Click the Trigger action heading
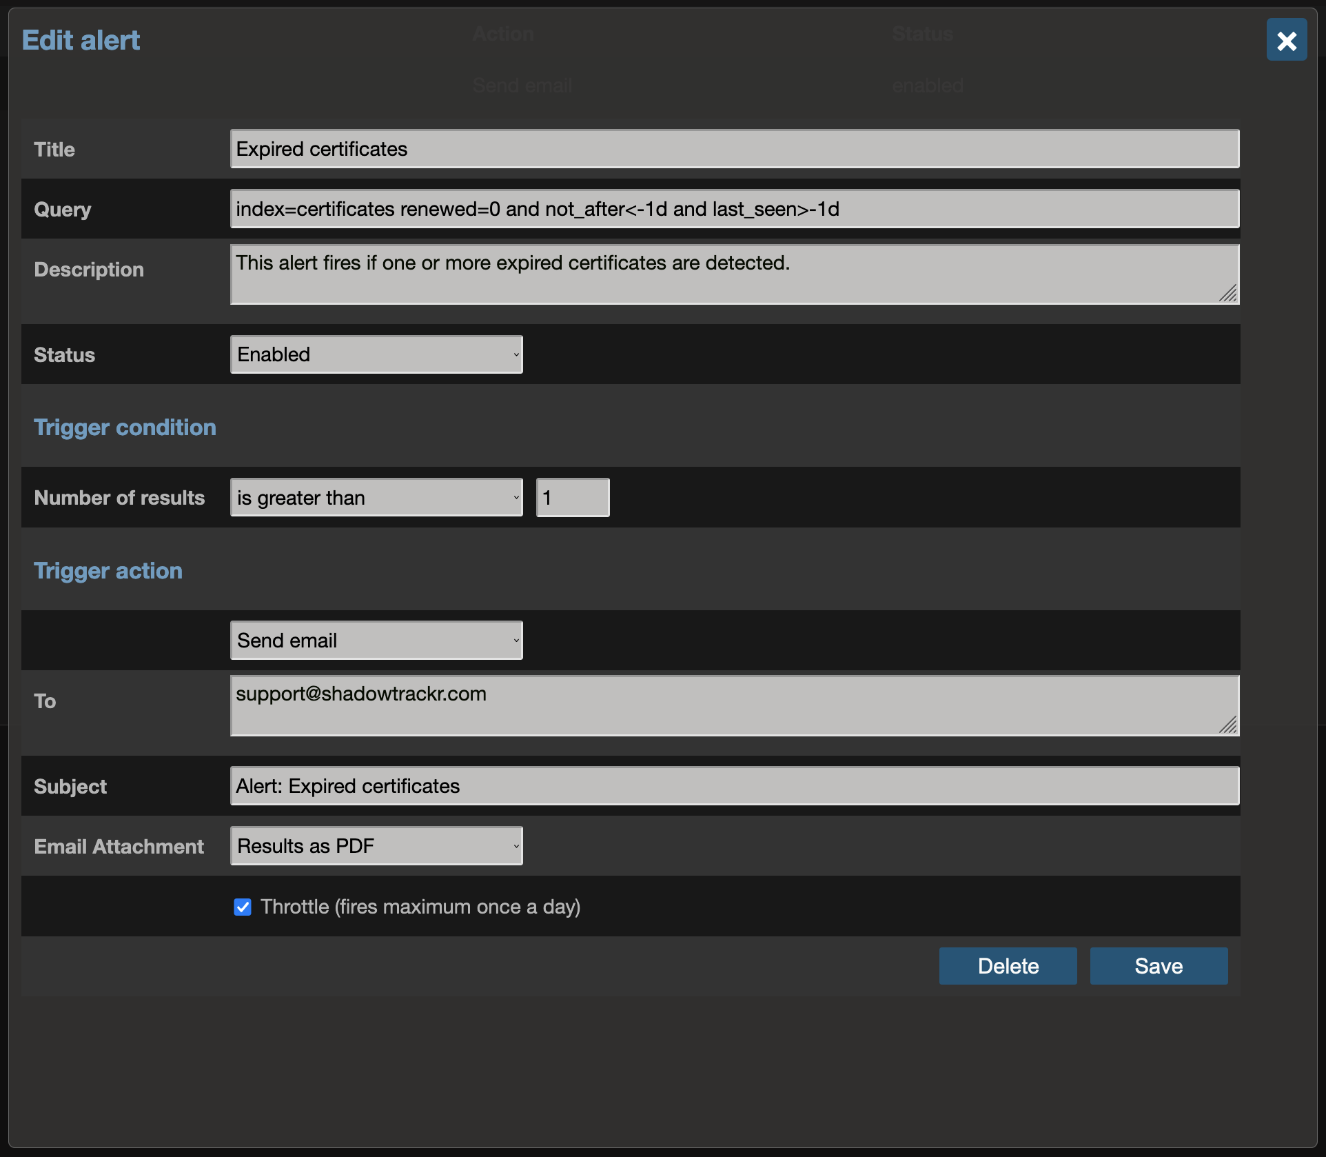 (108, 571)
